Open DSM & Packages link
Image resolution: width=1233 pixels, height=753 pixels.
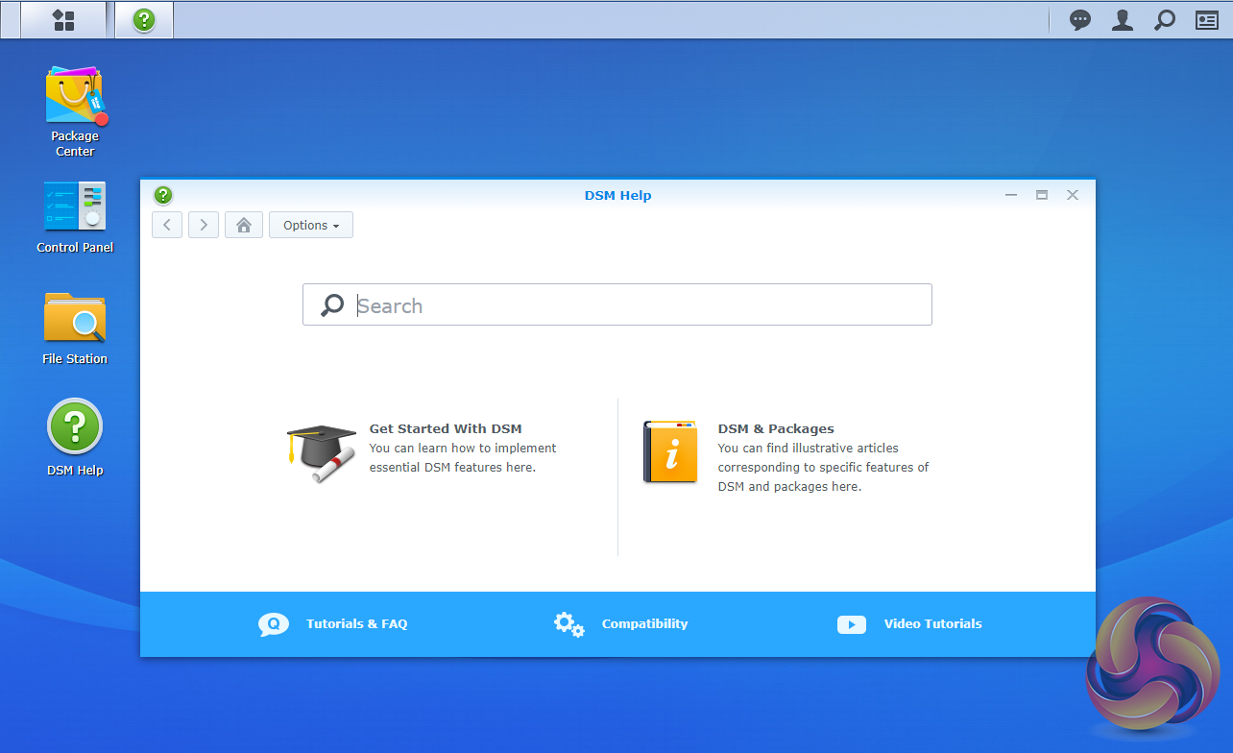pyautogui.click(x=776, y=428)
